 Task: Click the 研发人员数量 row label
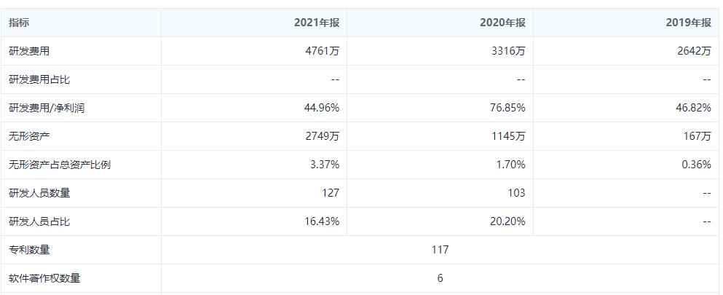click(x=39, y=193)
